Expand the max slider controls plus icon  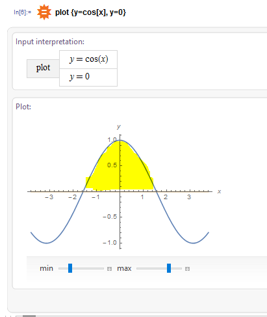point(187,269)
